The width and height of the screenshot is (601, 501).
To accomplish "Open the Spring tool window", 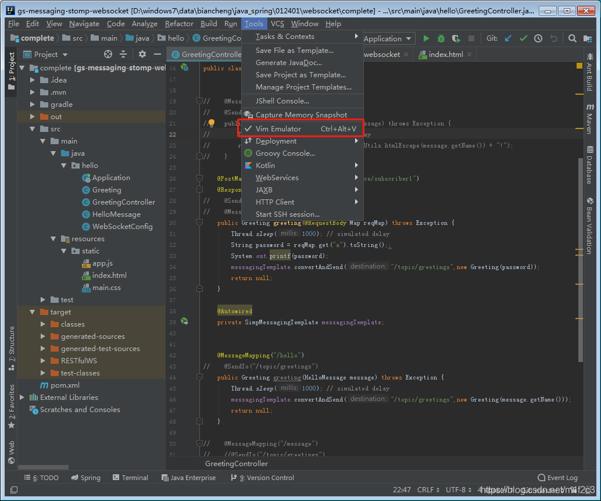I will pos(86,478).
